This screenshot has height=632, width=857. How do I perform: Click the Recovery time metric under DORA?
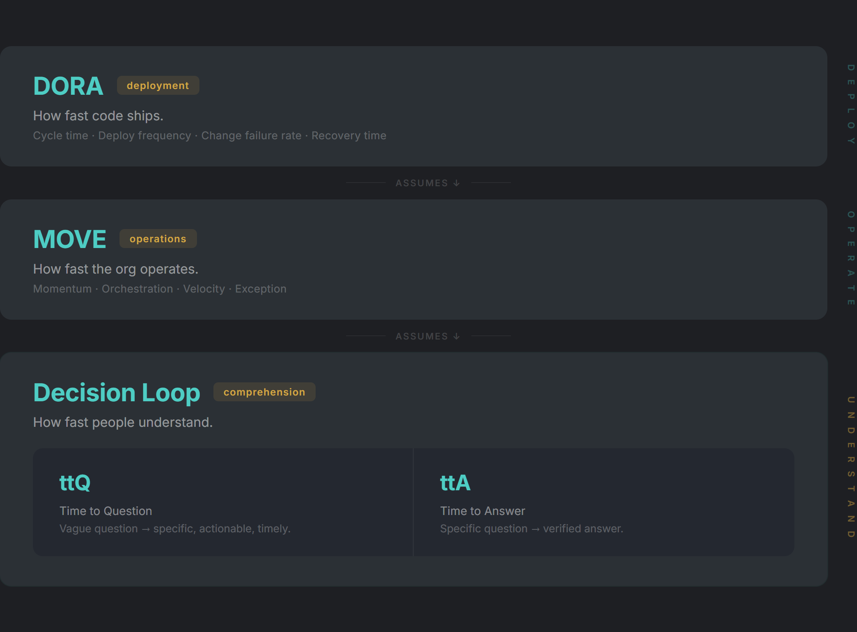349,135
